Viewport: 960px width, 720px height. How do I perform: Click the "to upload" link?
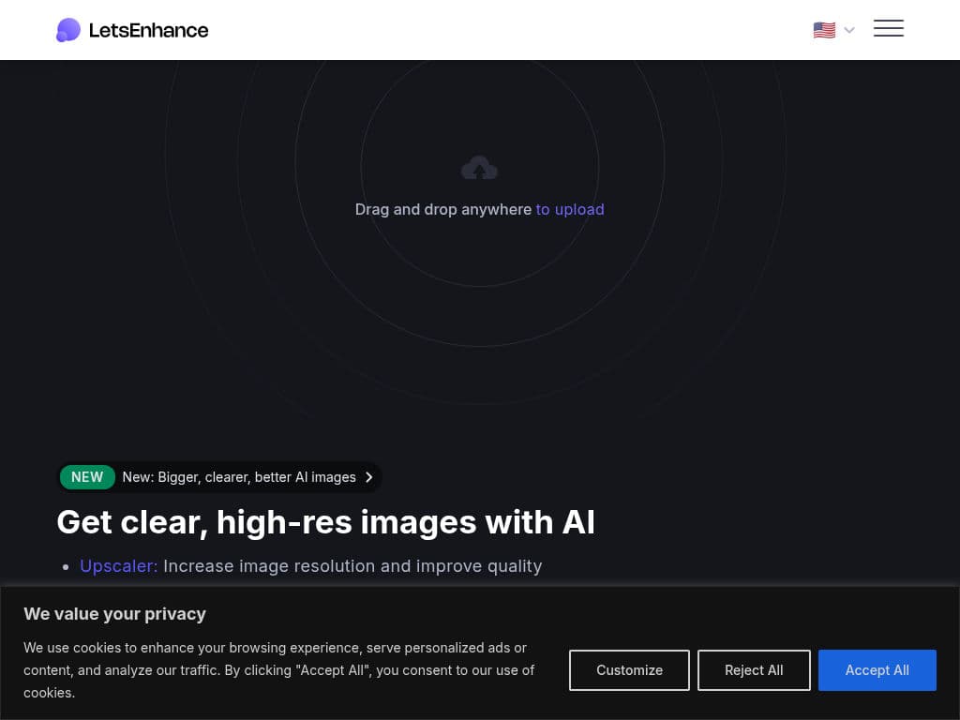[569, 209]
